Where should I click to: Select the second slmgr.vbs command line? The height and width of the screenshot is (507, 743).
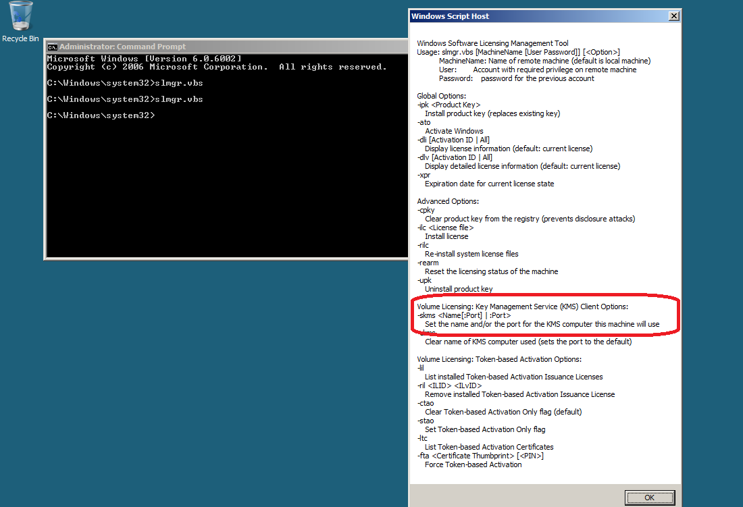[125, 99]
